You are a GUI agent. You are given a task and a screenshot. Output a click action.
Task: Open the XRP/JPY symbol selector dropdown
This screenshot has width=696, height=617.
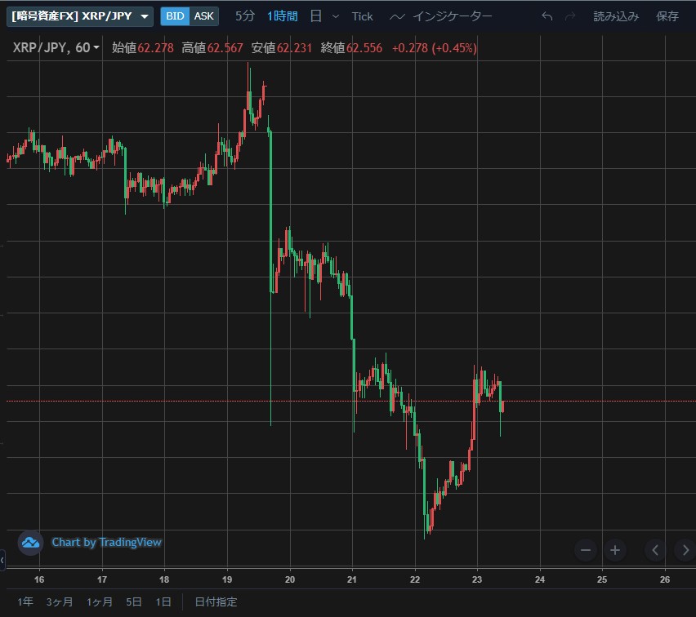80,16
